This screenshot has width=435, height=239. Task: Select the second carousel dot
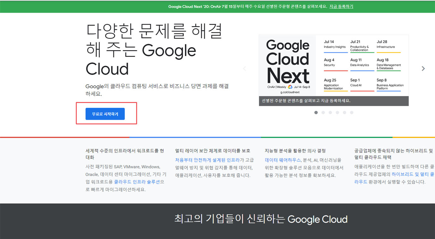(x=323, y=112)
